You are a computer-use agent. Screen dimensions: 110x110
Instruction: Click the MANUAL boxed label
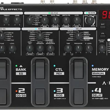point(98,73)
